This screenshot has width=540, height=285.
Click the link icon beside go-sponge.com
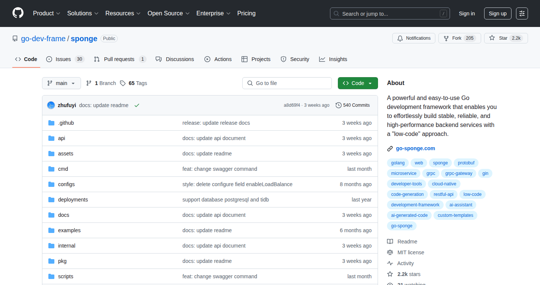[390, 149]
